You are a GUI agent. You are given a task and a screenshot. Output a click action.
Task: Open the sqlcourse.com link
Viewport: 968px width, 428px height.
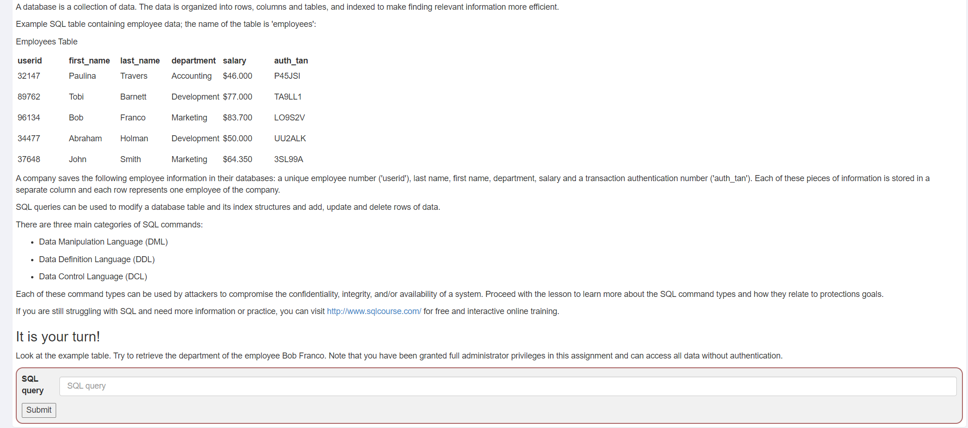[374, 311]
